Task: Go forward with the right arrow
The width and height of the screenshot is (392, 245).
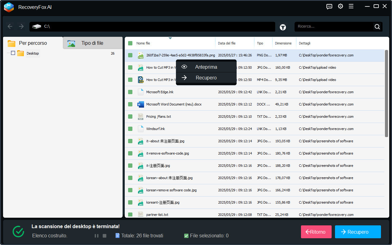Action: tap(21, 26)
